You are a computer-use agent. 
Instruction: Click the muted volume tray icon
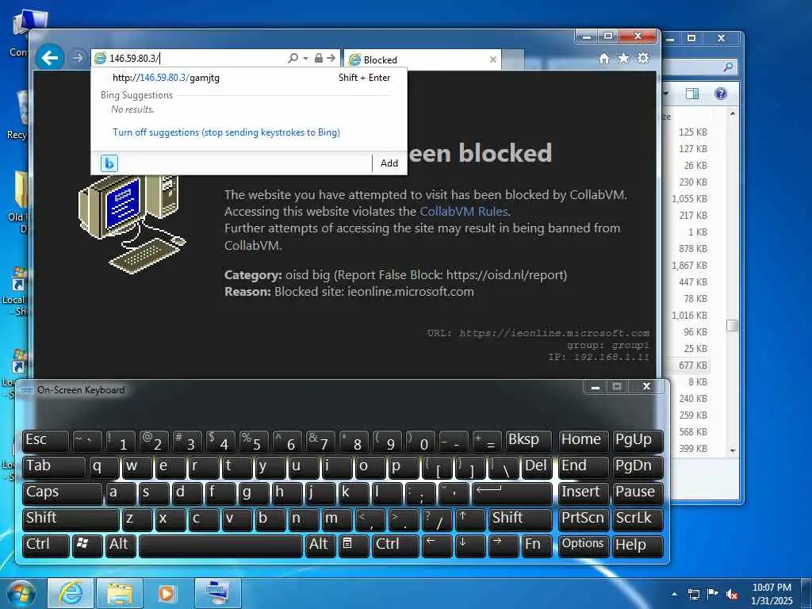(731, 595)
